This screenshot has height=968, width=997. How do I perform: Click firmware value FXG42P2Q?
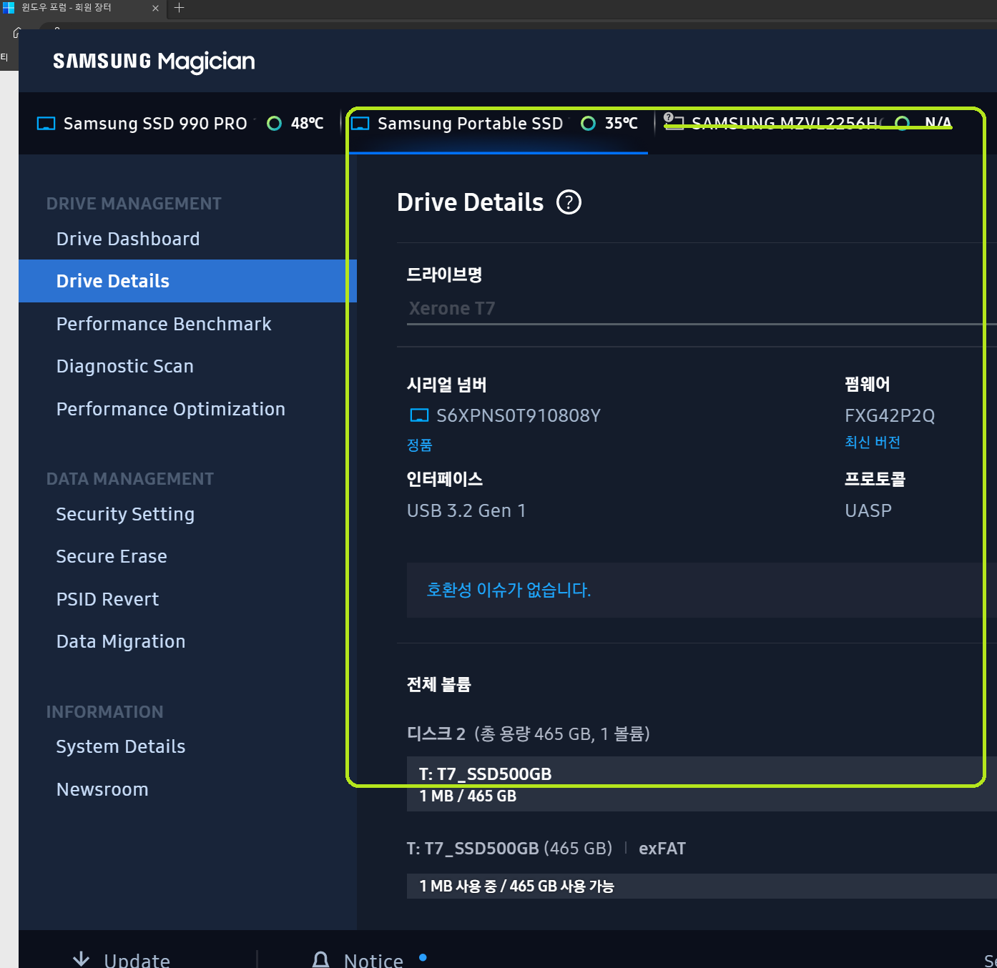(890, 415)
